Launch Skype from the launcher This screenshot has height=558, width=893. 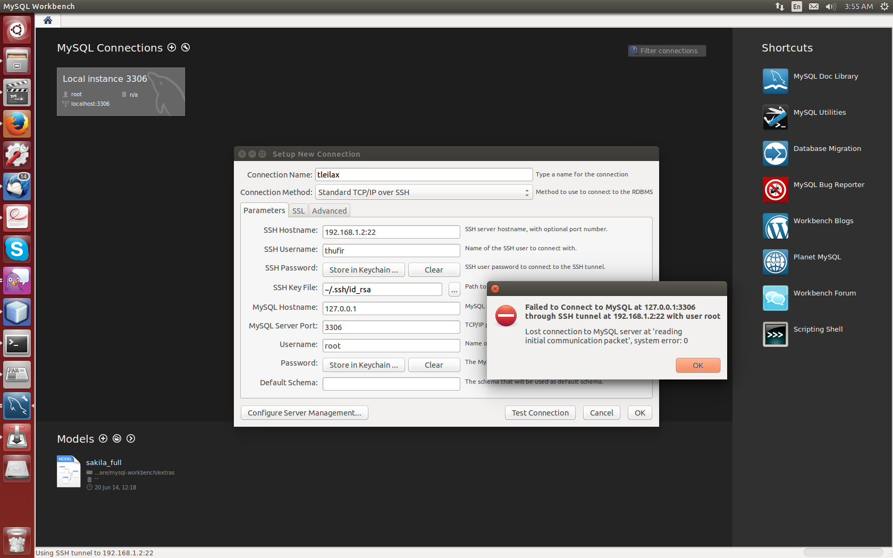(x=17, y=249)
